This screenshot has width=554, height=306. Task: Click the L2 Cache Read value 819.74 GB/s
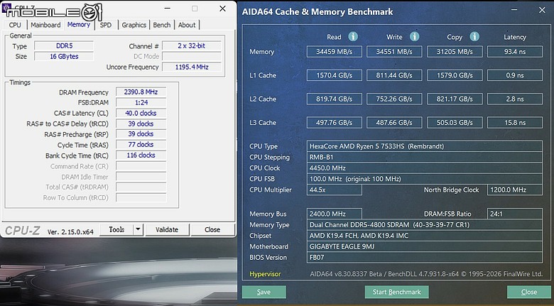[x=335, y=99]
